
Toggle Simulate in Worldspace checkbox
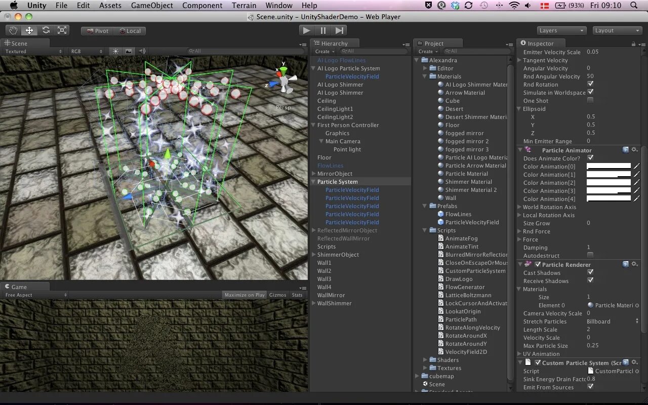click(x=590, y=92)
